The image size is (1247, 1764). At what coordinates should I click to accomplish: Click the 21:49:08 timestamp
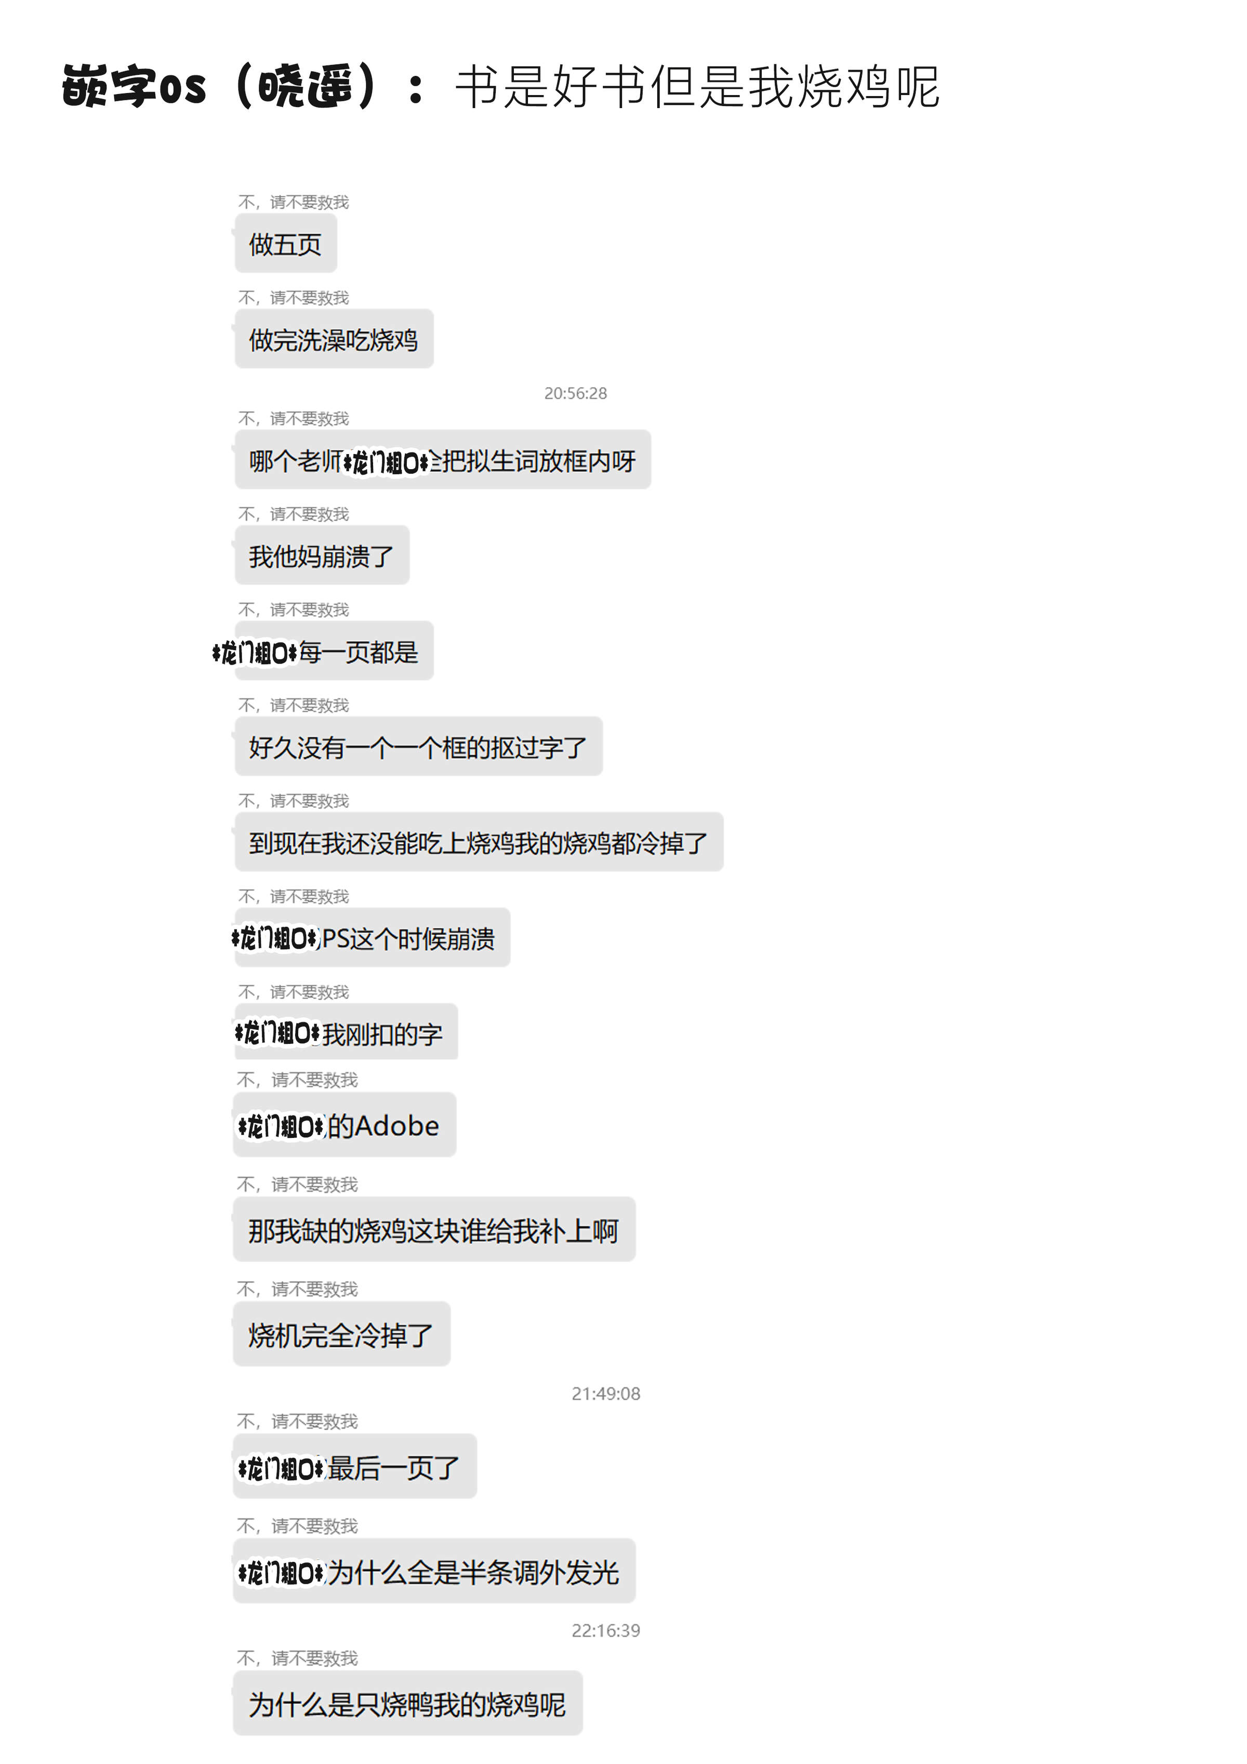[605, 1394]
